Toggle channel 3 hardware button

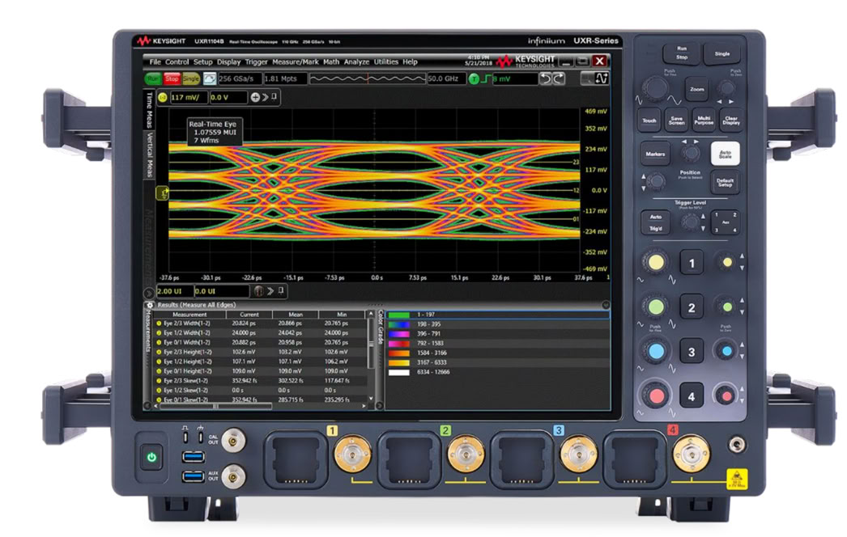tap(692, 352)
